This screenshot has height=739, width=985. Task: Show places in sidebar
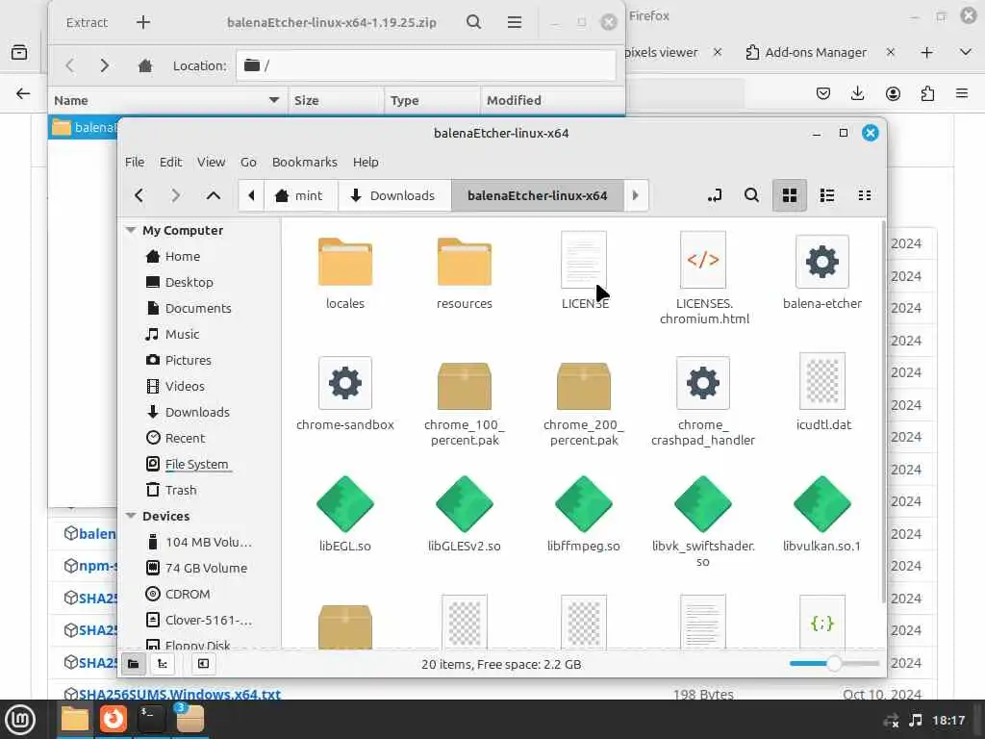pos(133,664)
